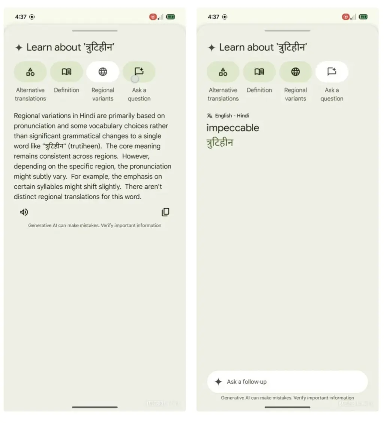The height and width of the screenshot is (423, 386).
Task: Select Alternative translations chip in right screen
Action: point(223,72)
